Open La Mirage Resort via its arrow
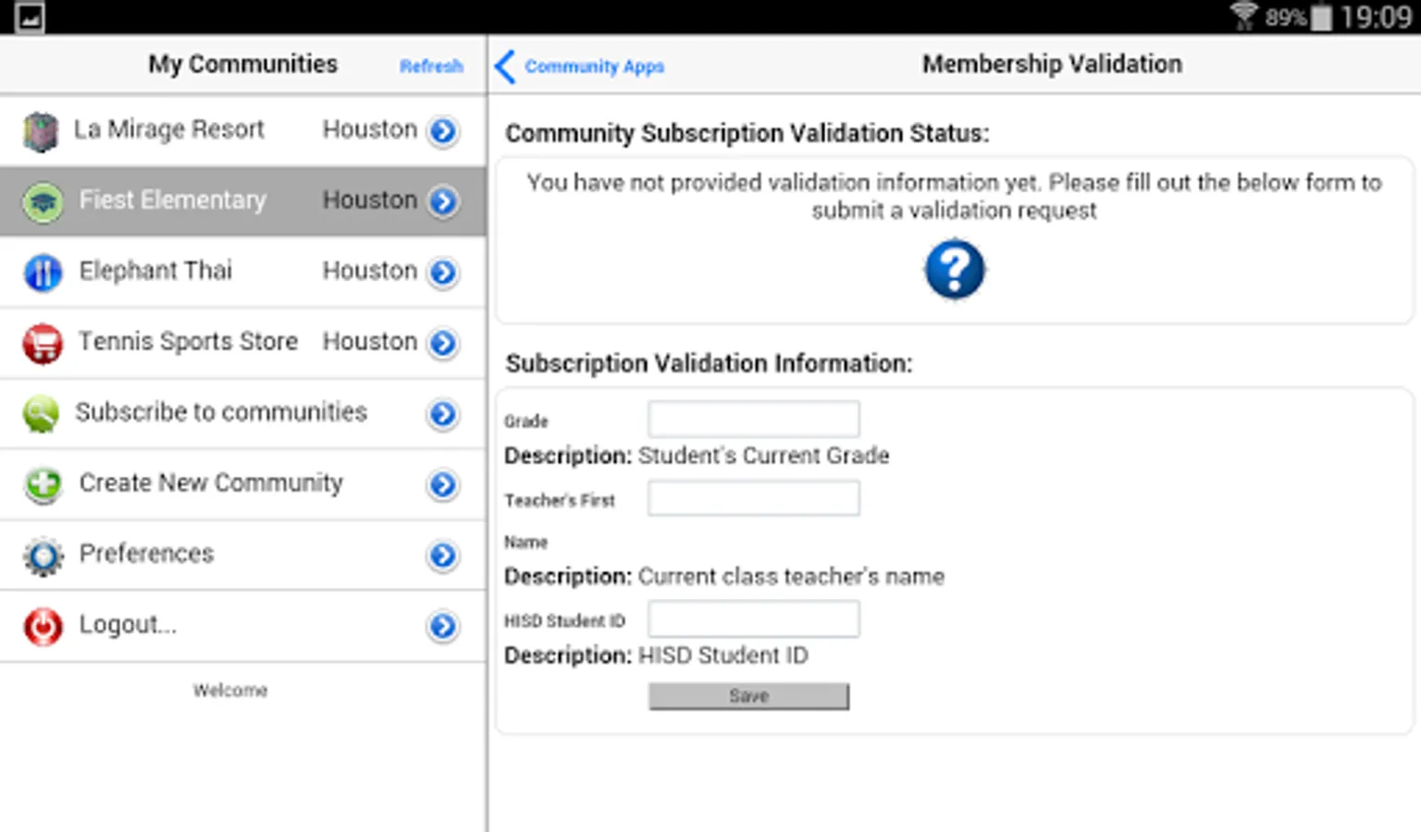The height and width of the screenshot is (832, 1421). (444, 131)
